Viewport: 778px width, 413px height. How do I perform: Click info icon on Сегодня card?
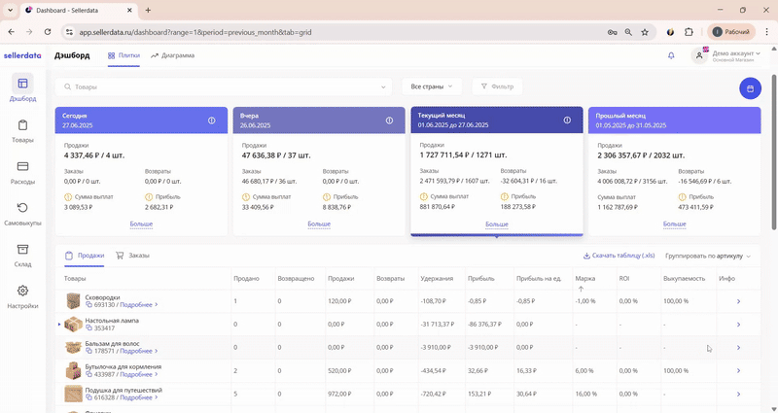tap(212, 120)
